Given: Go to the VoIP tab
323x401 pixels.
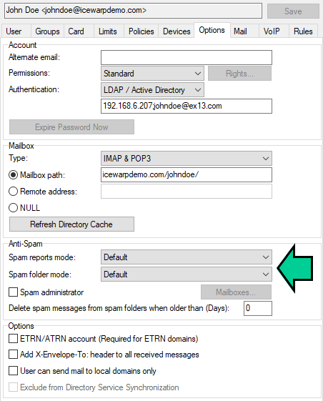Looking at the screenshot, I should [x=272, y=31].
